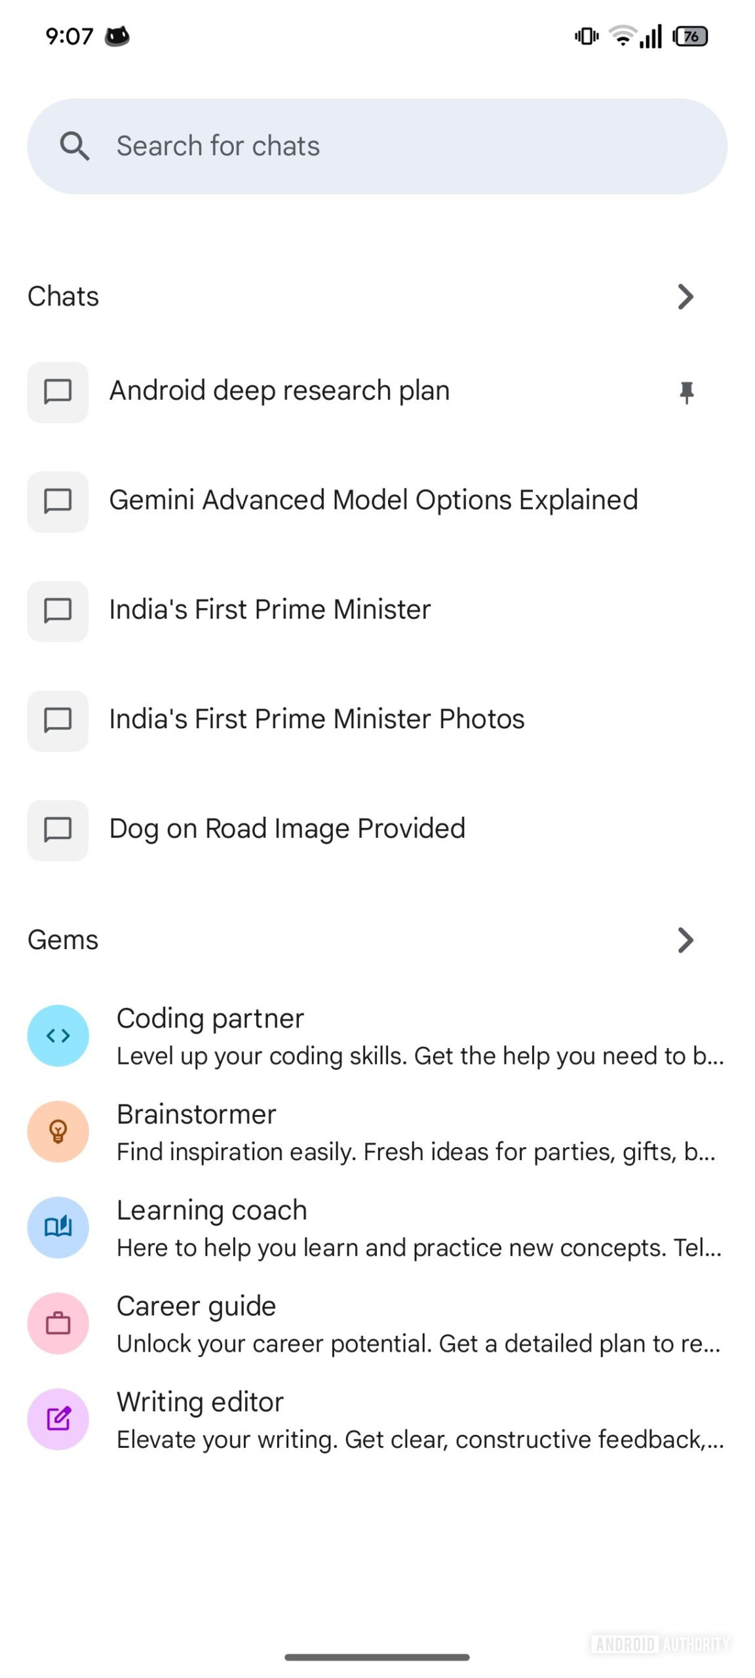This screenshot has height=1678, width=755.
Task: Tap the Career guide briefcase icon
Action: tap(58, 1323)
